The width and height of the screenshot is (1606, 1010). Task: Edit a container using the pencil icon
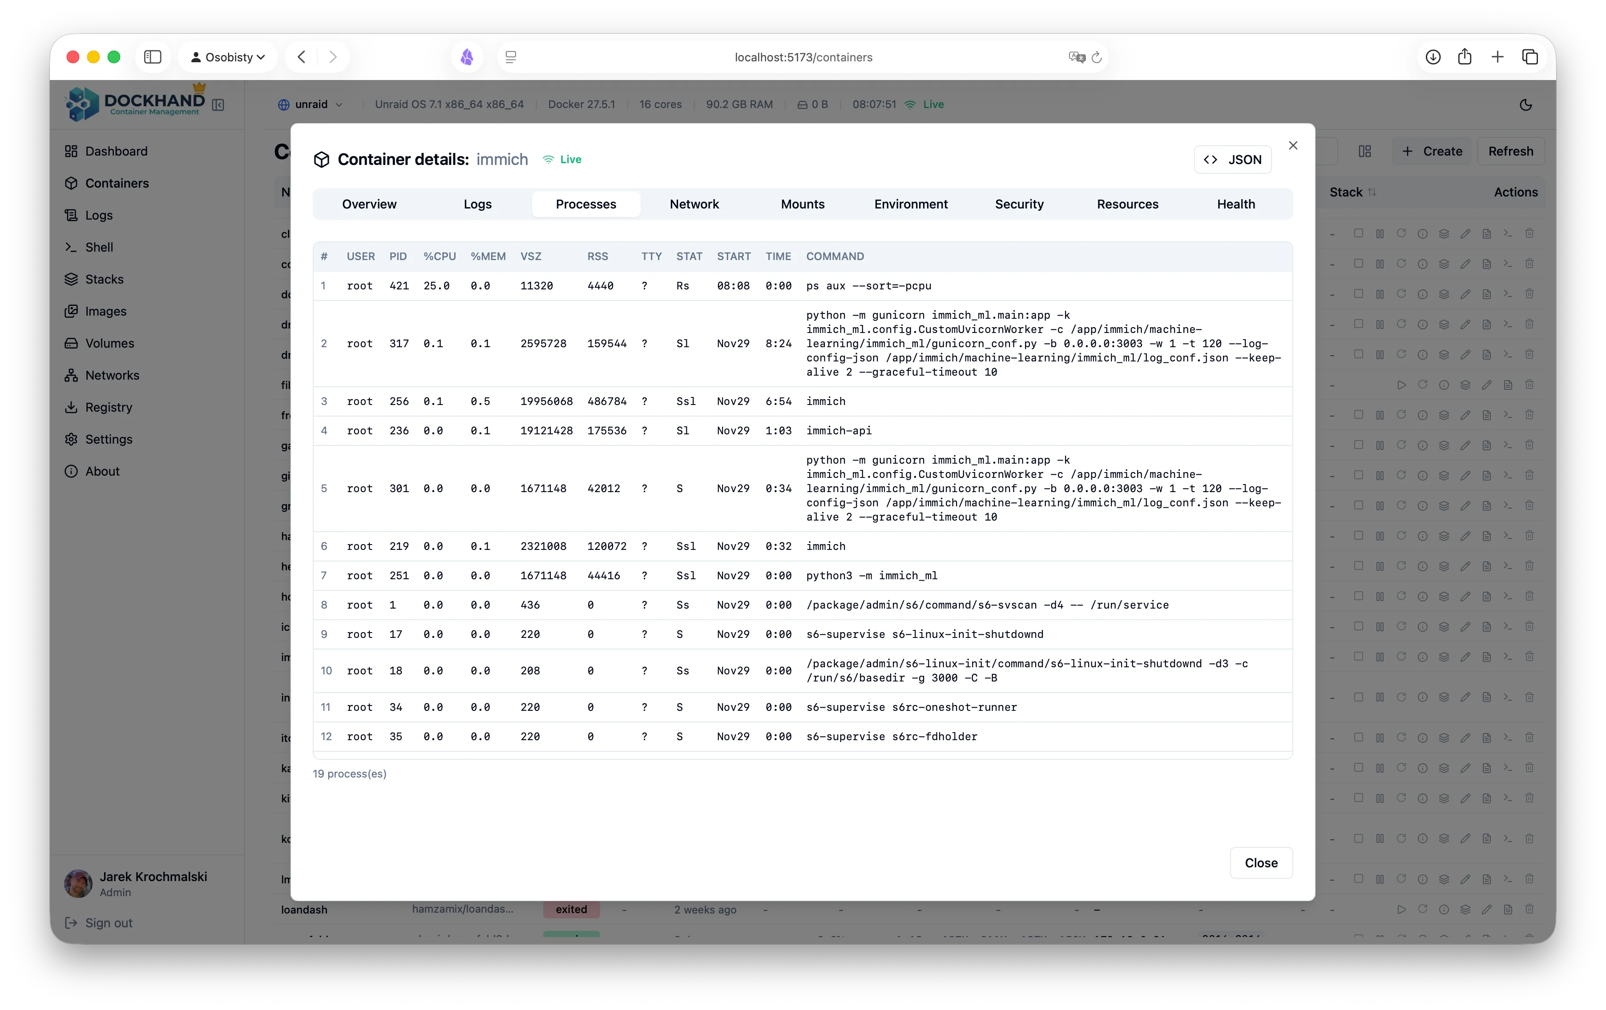[1465, 234]
